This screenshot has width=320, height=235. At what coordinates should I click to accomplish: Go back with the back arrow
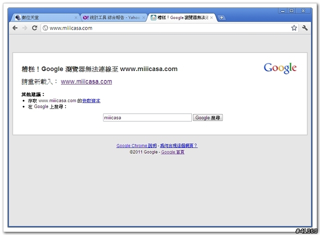click(15, 28)
